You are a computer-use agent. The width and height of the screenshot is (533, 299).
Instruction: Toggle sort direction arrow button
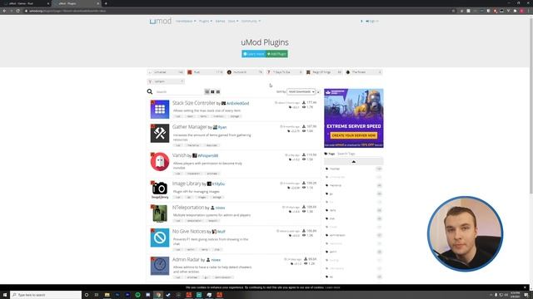[x=318, y=92]
